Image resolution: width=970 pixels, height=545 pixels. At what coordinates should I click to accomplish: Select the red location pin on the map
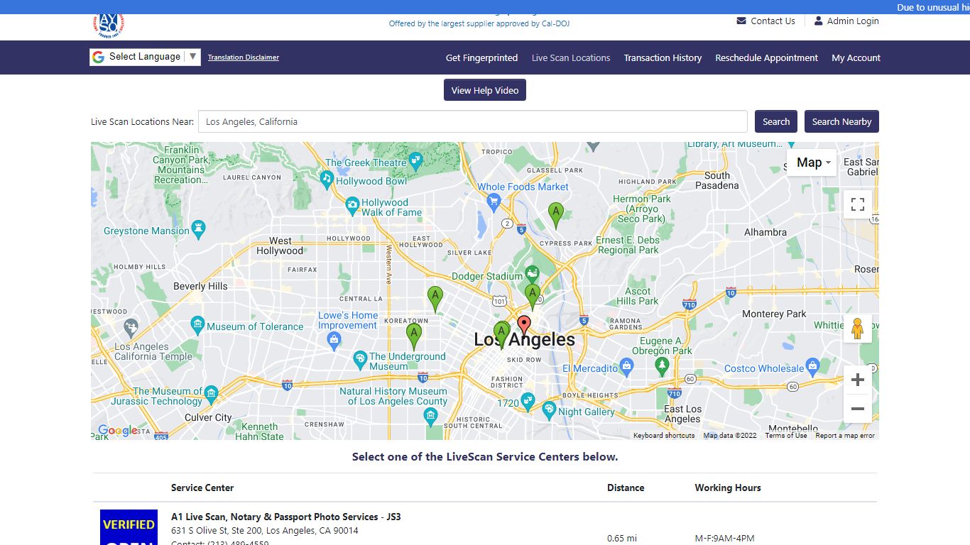pyautogui.click(x=524, y=326)
